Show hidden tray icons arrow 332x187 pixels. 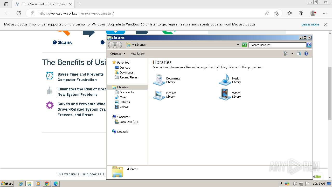(x=281, y=184)
